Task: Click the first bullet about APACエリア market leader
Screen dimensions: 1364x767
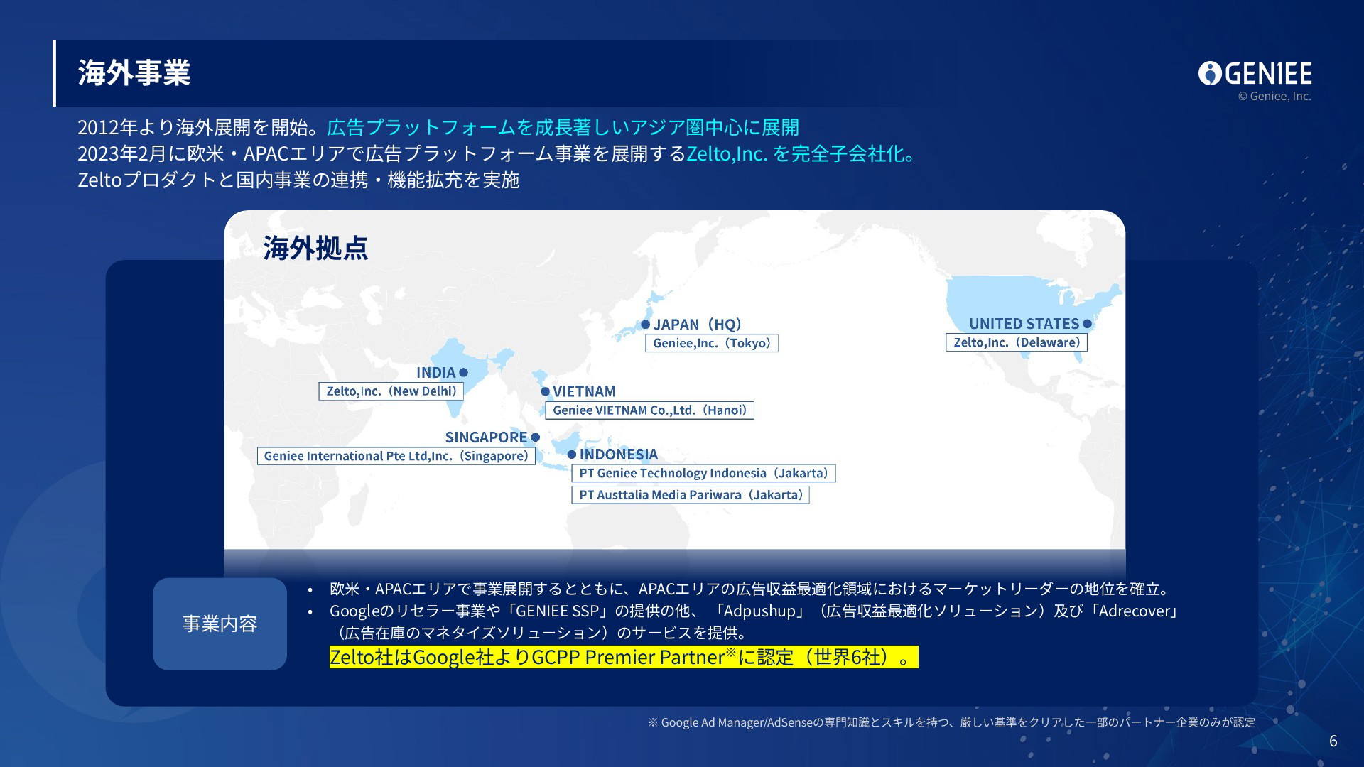Action: pos(749,589)
